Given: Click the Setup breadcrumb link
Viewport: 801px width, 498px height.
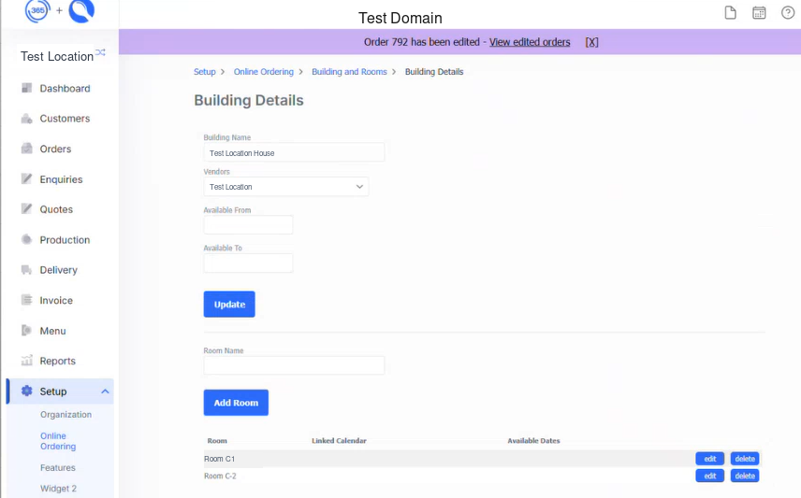Looking at the screenshot, I should [204, 71].
